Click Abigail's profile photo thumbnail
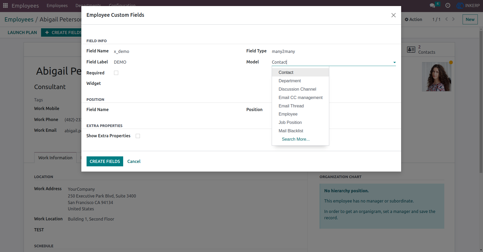The width and height of the screenshot is (483, 252). click(436, 77)
